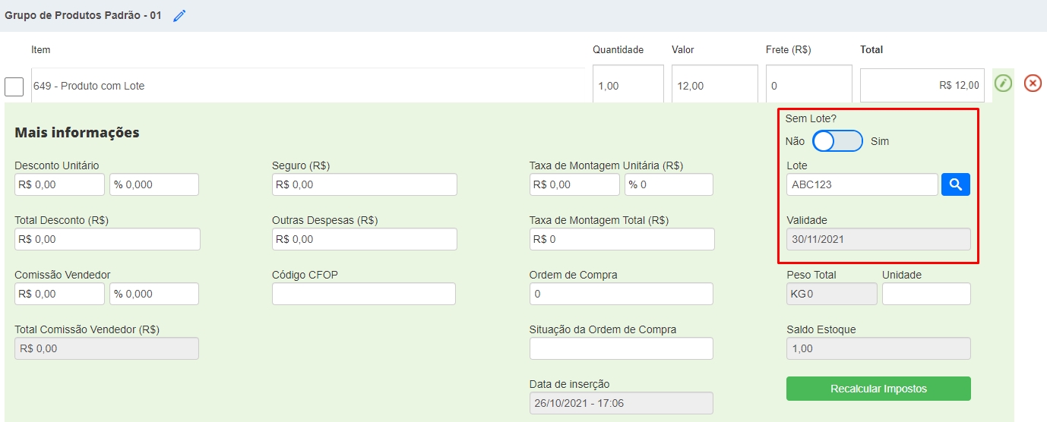The height and width of the screenshot is (422, 1047).
Task: Toggle the Sem Lote switch
Action: pos(837,141)
